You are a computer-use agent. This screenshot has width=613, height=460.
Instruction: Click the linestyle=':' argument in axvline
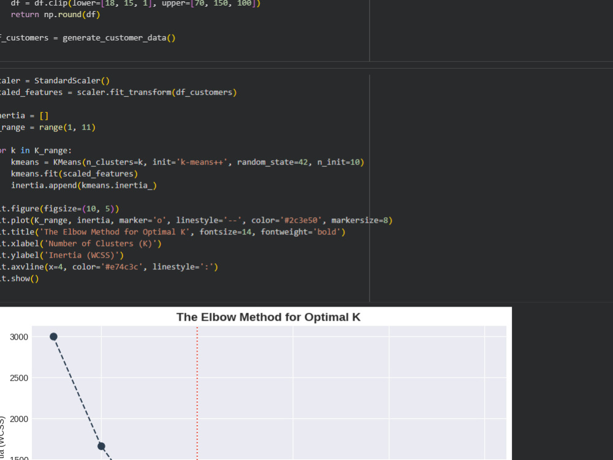tap(183, 267)
